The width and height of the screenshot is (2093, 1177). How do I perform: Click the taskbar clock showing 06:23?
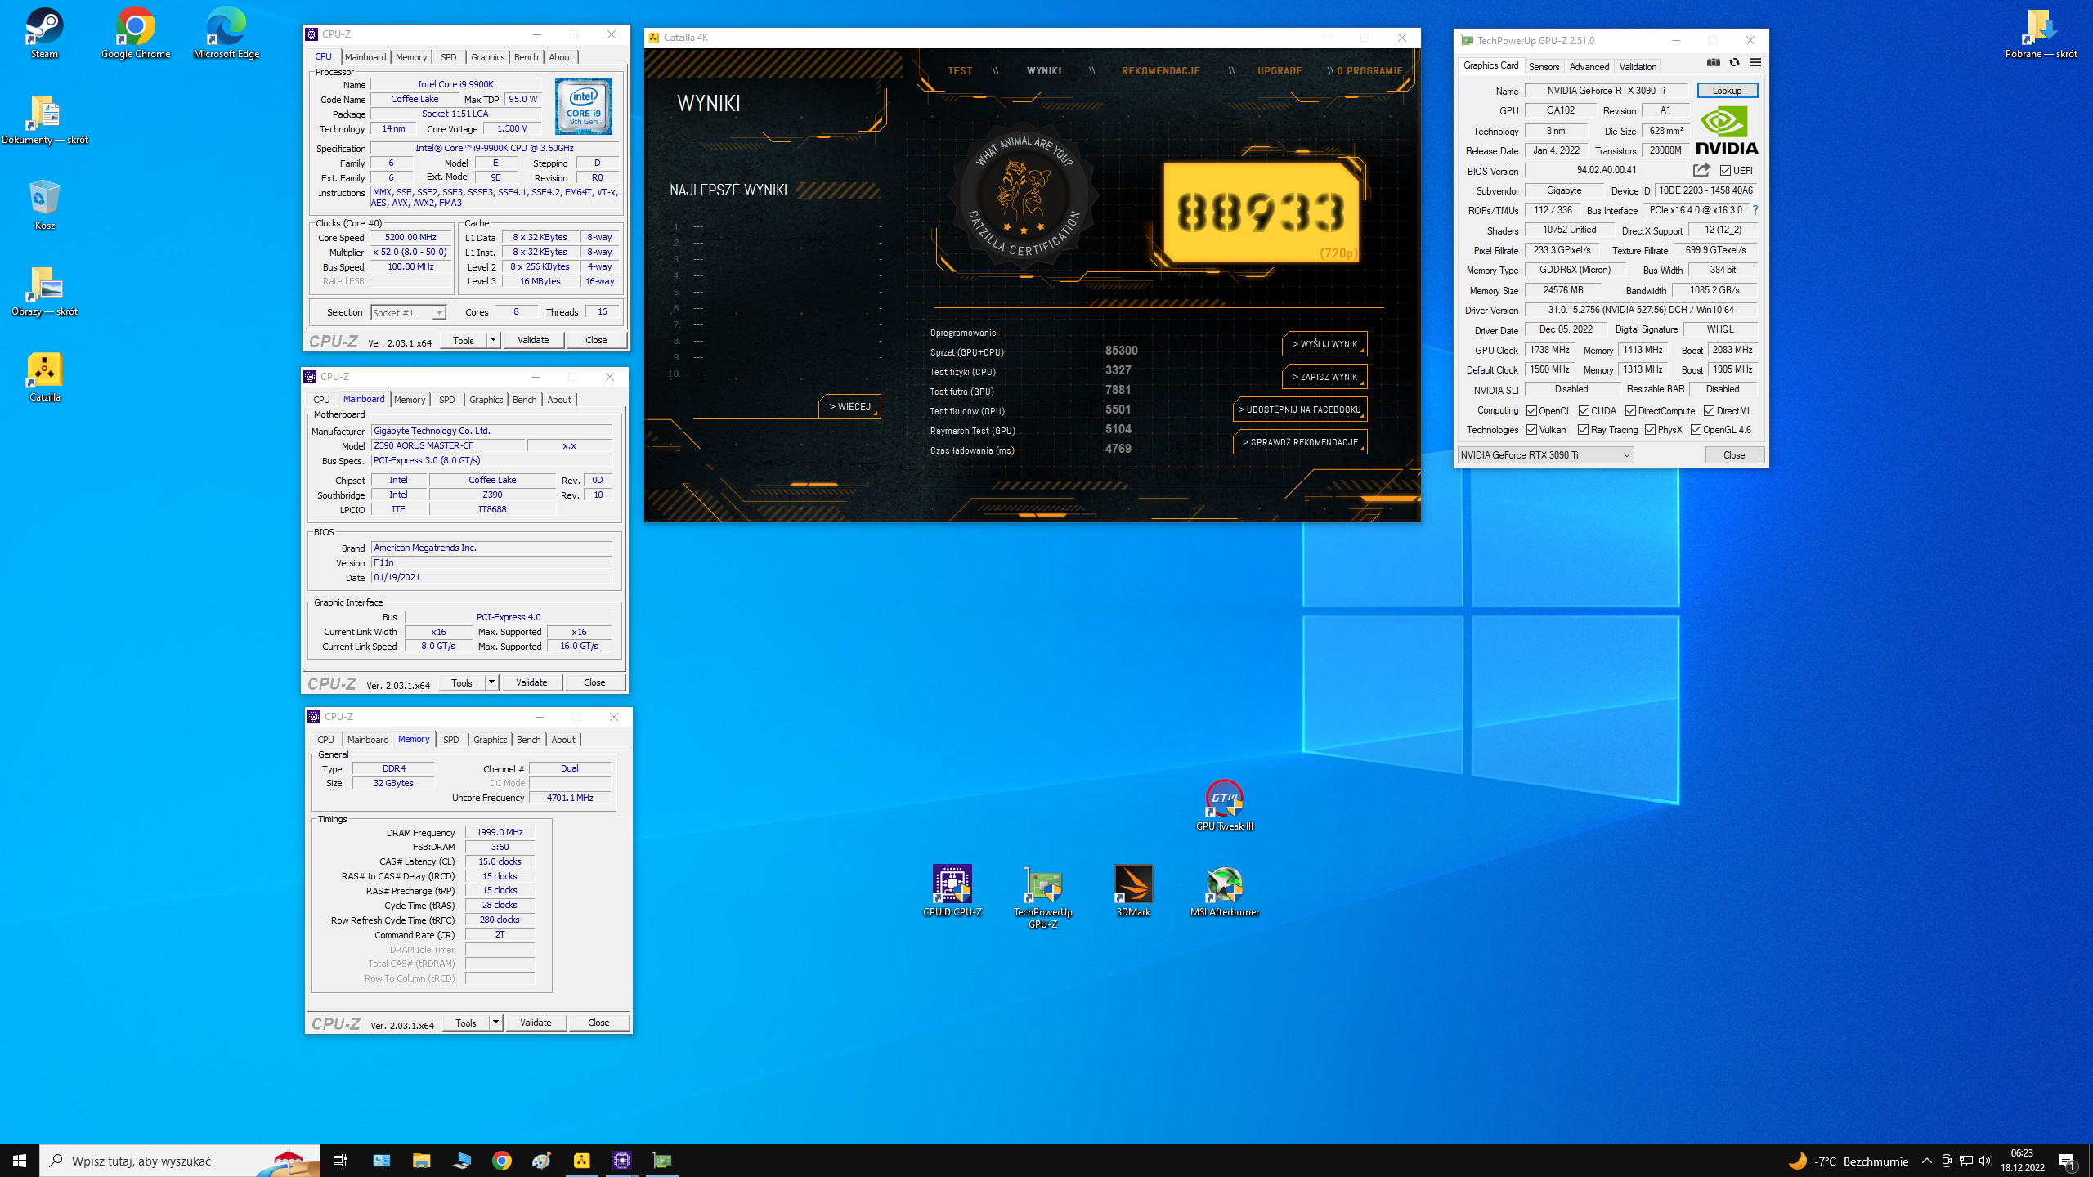click(x=2022, y=1161)
